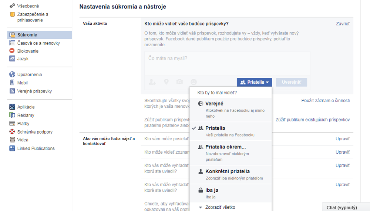
Task: Click the film strip icon beside Videá
Action: click(13, 140)
